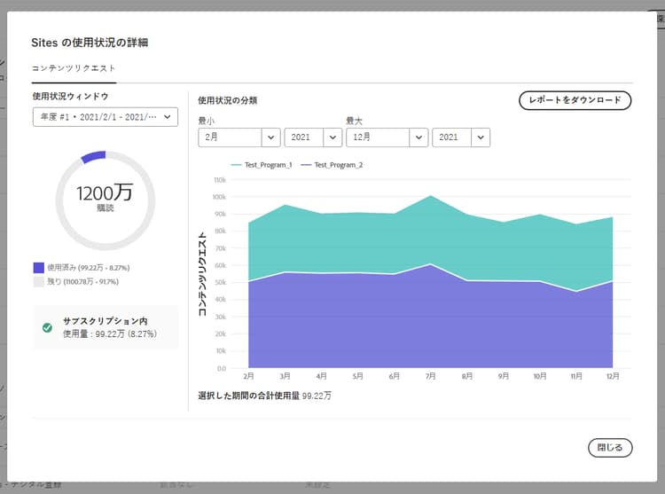The height and width of the screenshot is (494, 665).
Task: Click the レポートをダウンロード button
Action: [575, 100]
